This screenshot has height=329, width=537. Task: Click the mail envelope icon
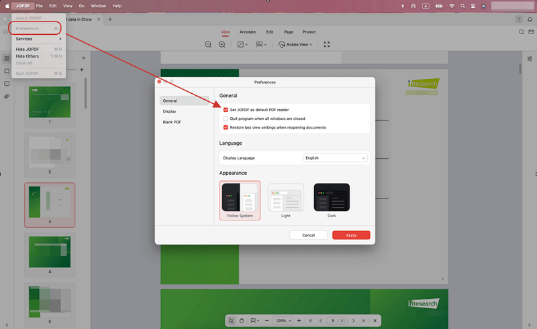531,31
